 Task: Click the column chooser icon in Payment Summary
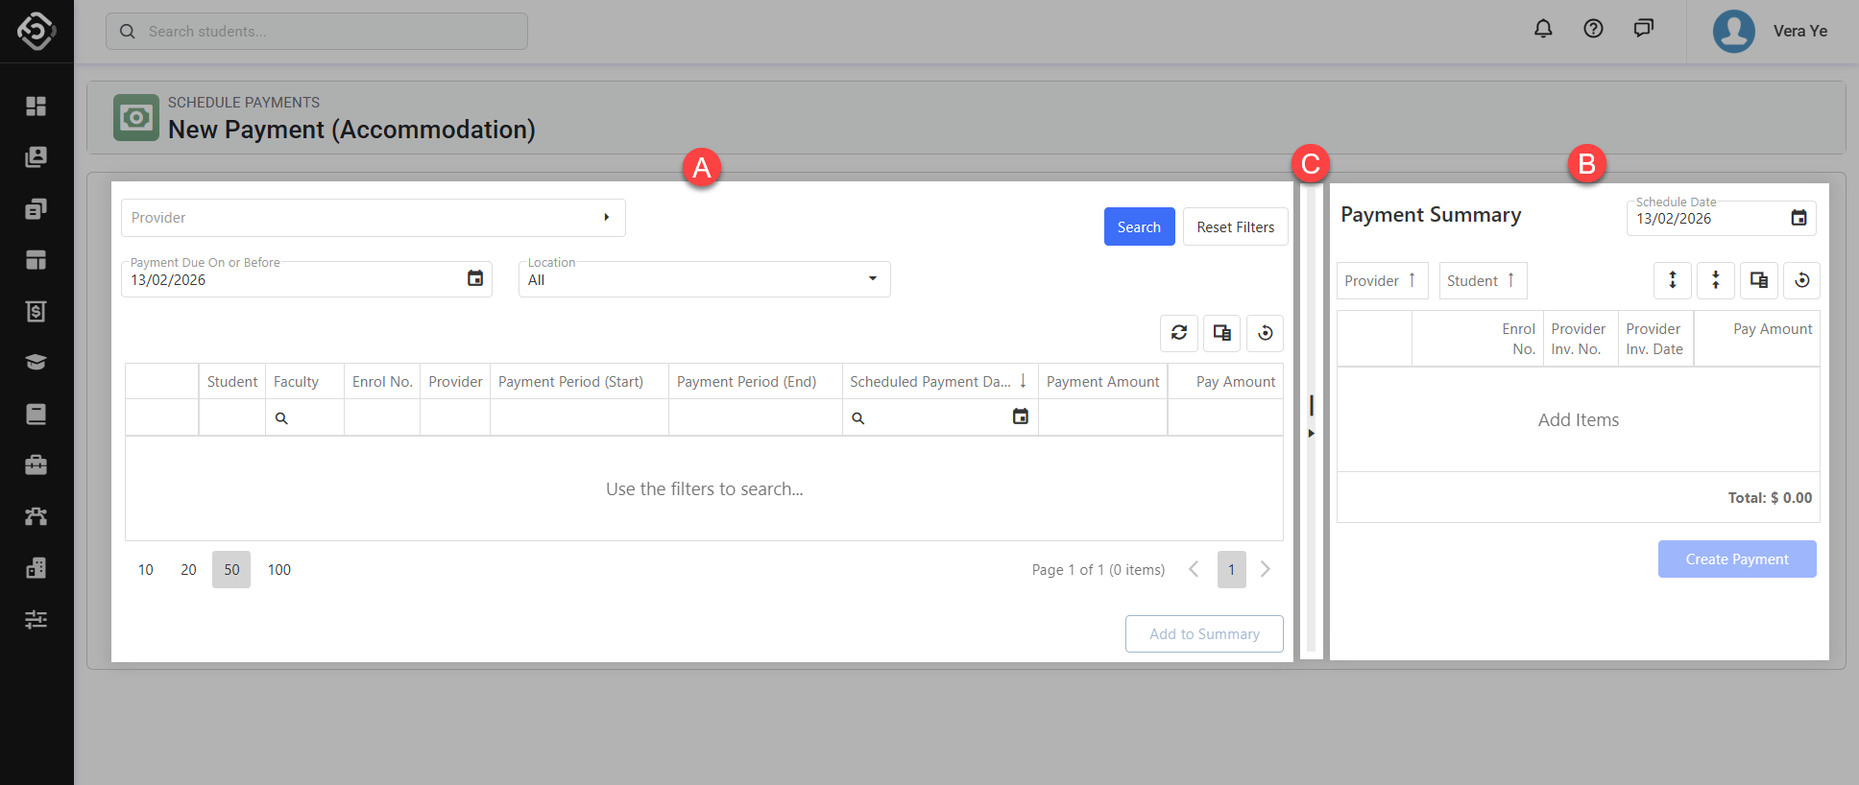click(1758, 280)
